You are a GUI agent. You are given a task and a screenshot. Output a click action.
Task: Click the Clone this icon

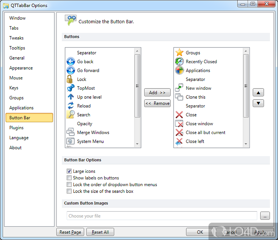click(179, 97)
